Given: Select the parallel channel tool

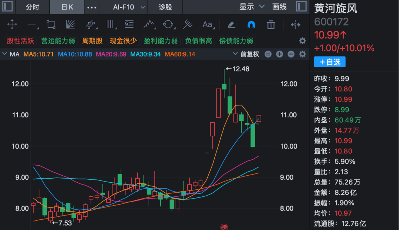Looking at the screenshot, I should point(91,25).
